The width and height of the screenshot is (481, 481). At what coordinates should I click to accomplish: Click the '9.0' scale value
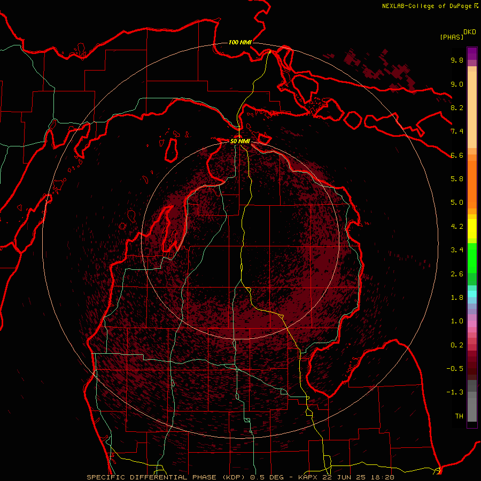pyautogui.click(x=457, y=84)
